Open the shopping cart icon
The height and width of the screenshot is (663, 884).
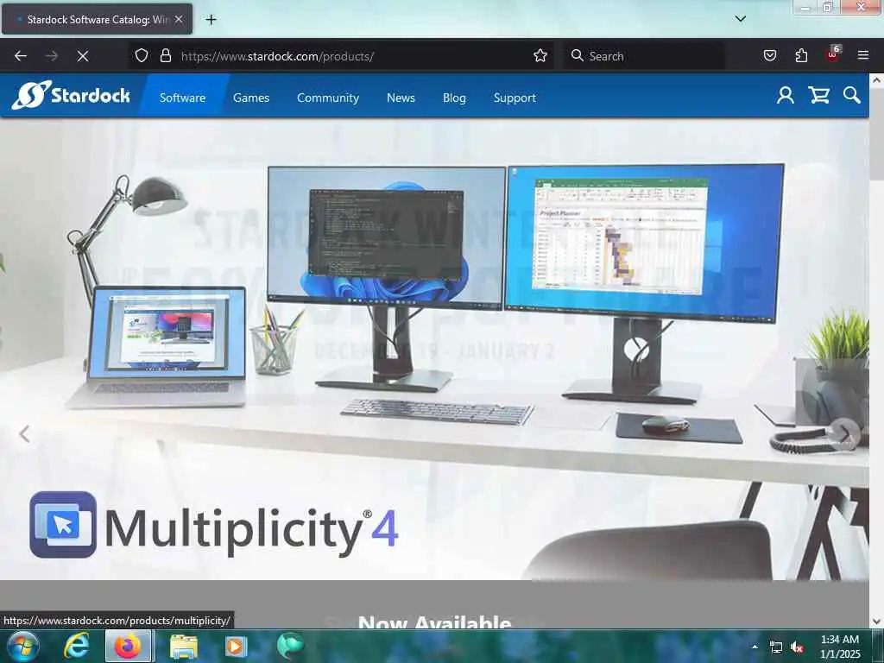point(818,95)
